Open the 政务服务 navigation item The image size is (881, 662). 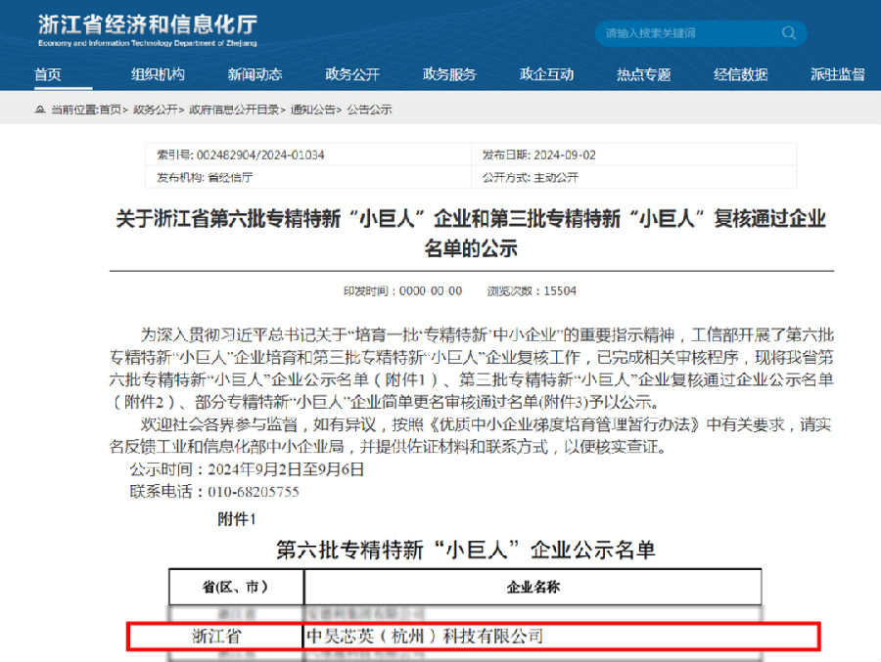tap(449, 74)
